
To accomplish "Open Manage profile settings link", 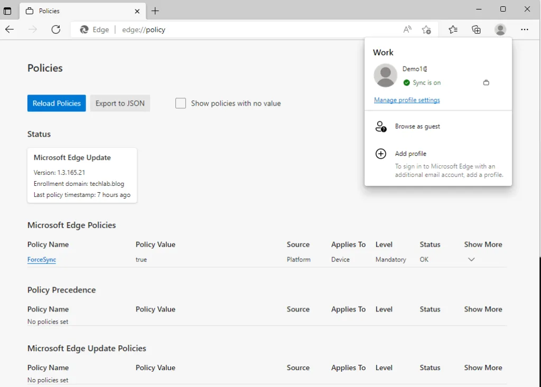I will point(407,100).
